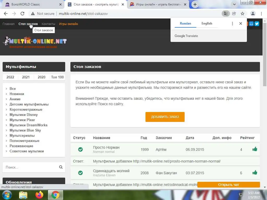The width and height of the screenshot is (267, 200).
Task: Open Google Translate icon in address bar
Action: tap(226, 14)
